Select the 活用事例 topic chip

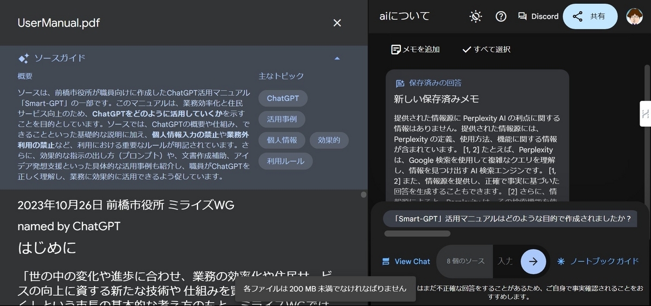(282, 119)
